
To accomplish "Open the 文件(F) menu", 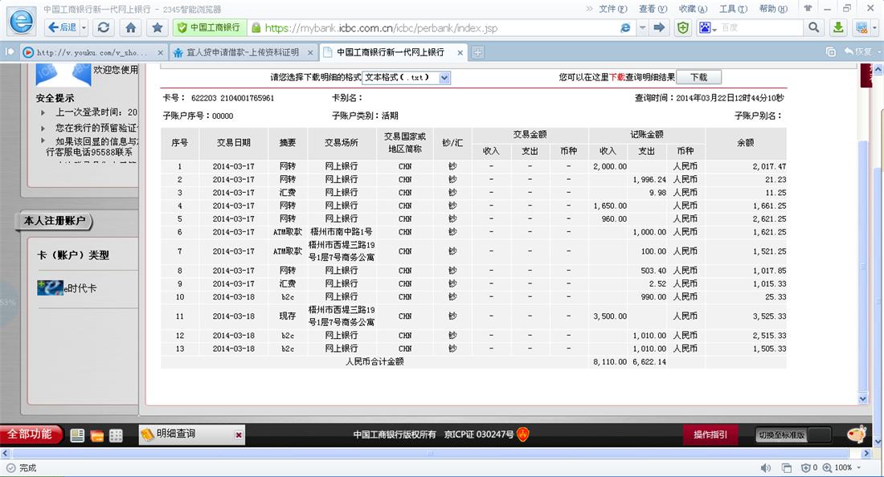I will 612,9.
